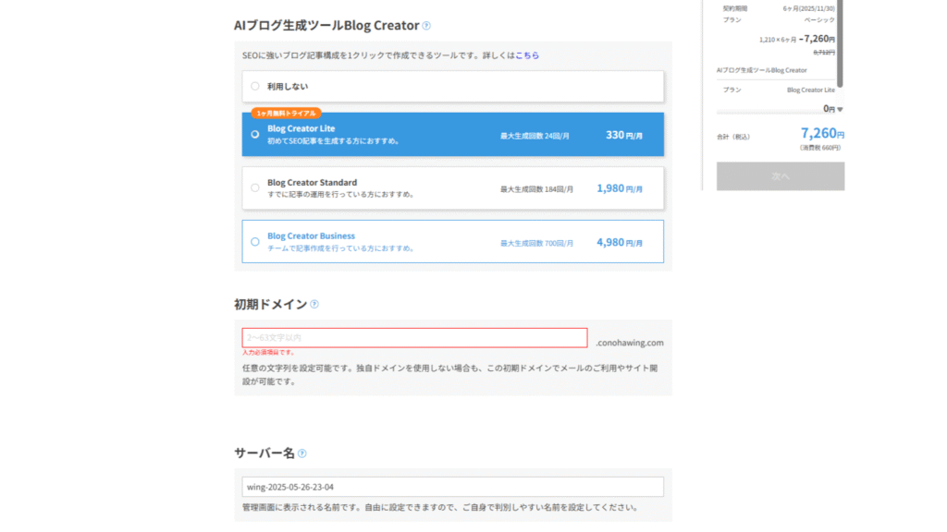Viewport: 947px width, 532px height.
Task: Click 最大生成回数 184回/月 text
Action: 536,189
